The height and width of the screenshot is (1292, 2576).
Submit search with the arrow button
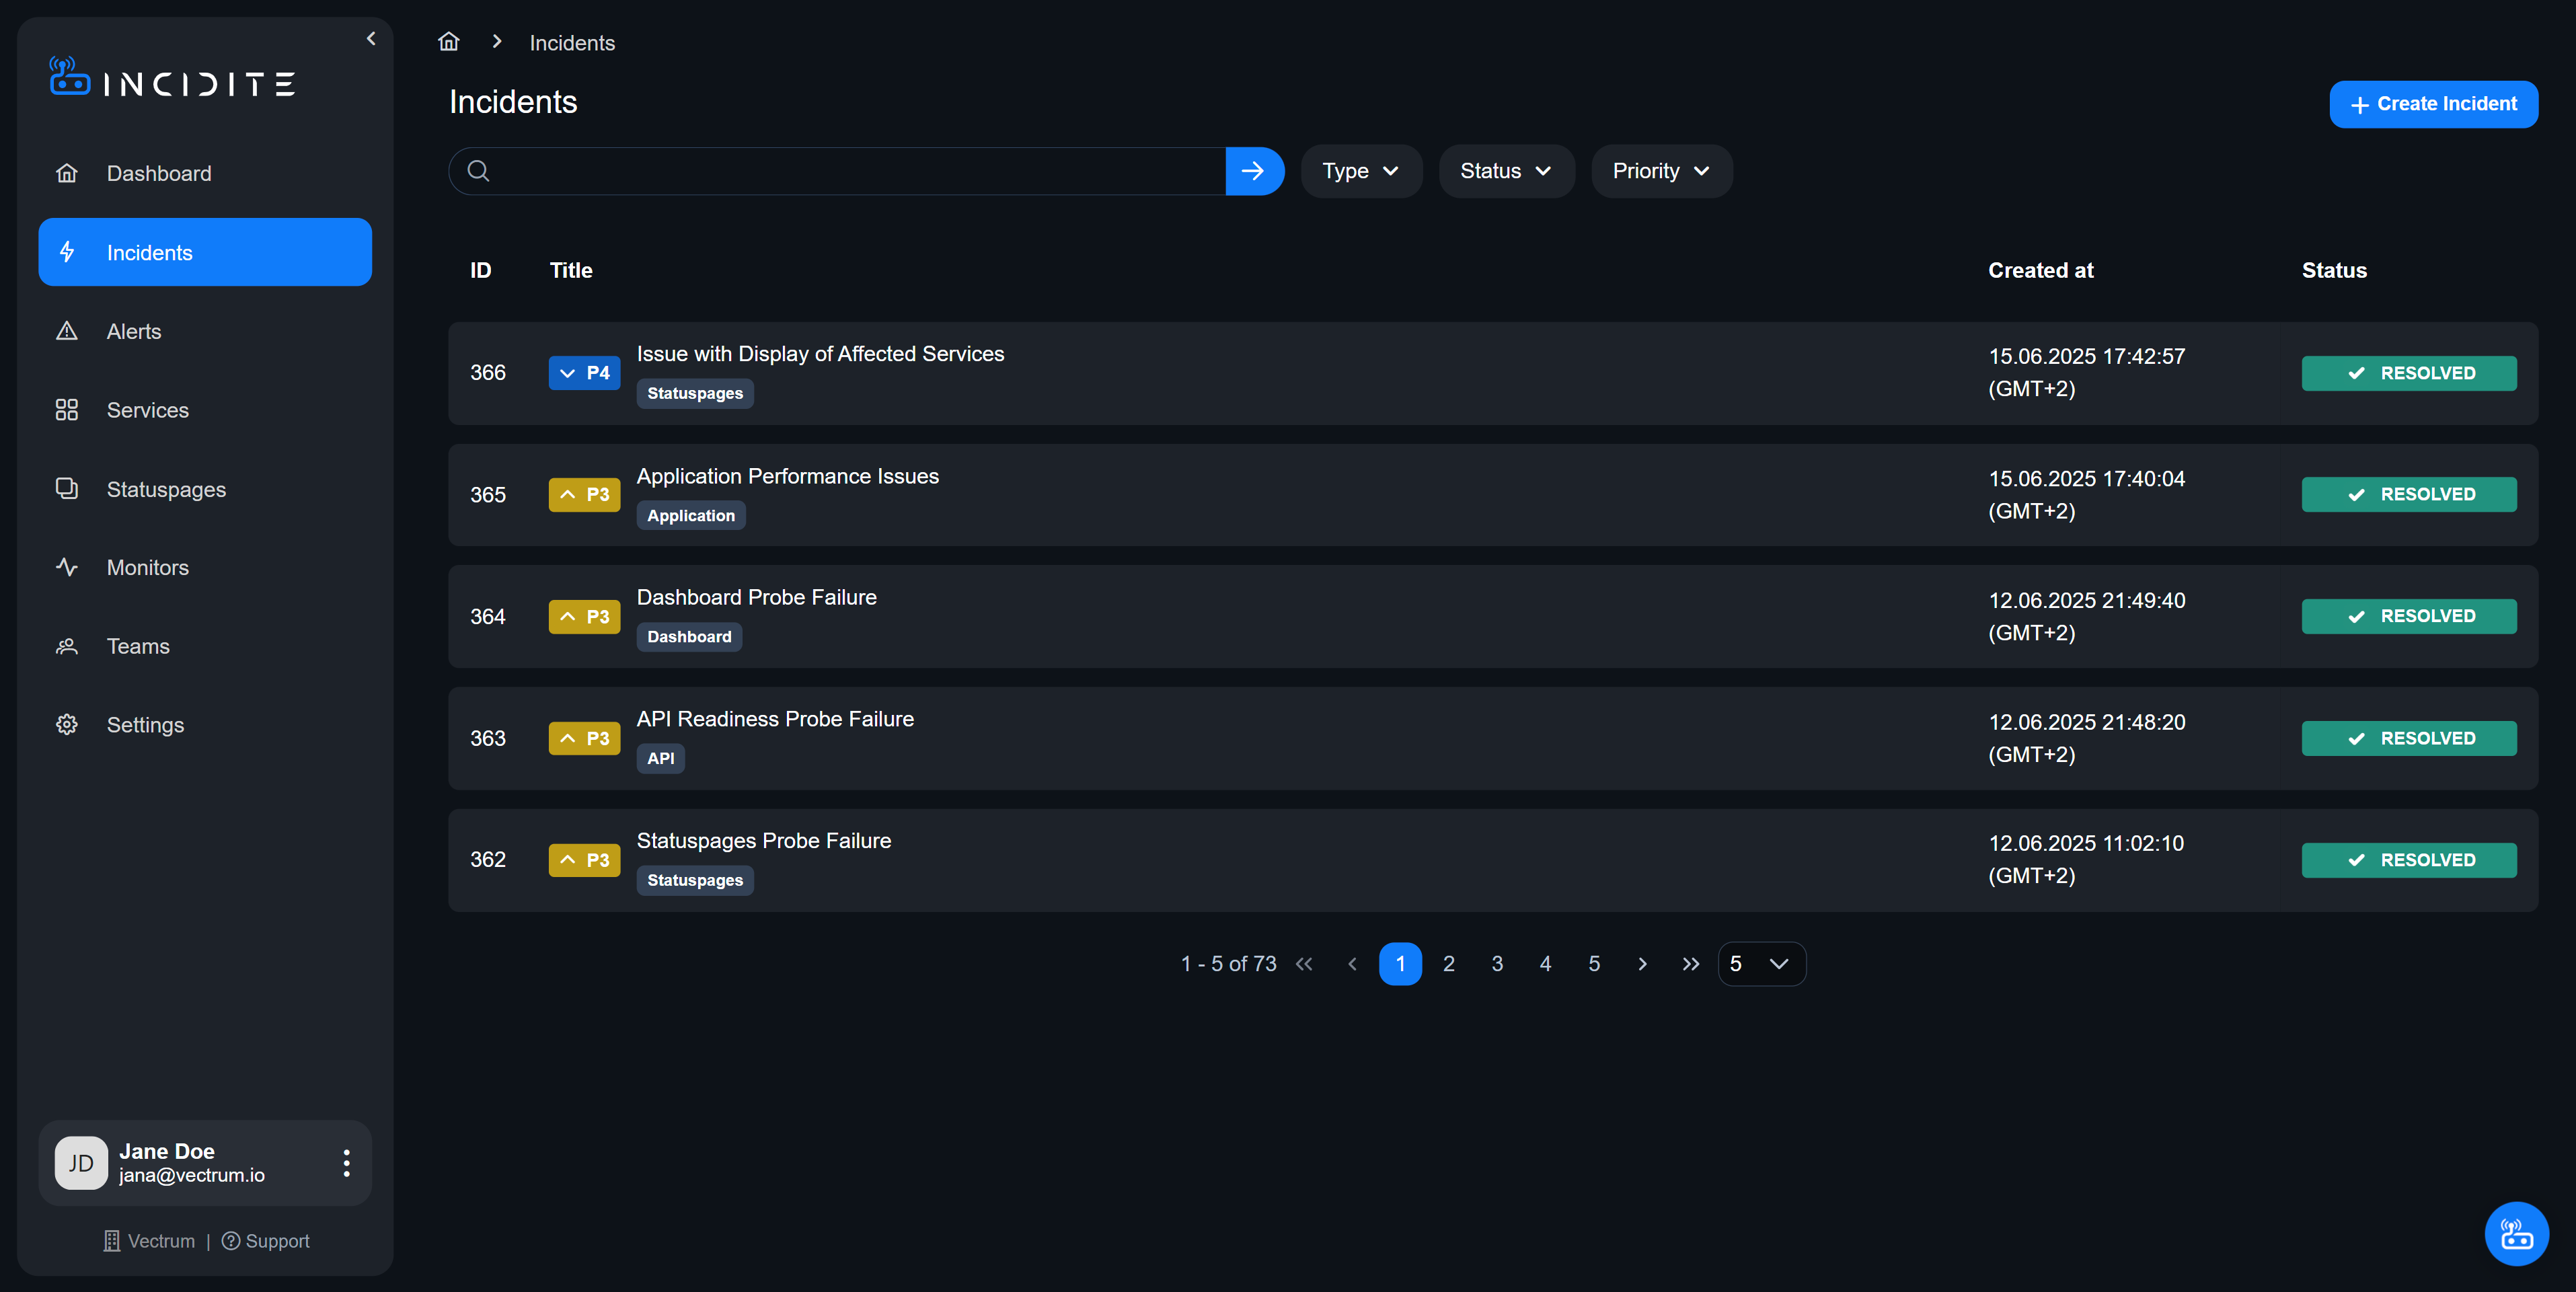(x=1253, y=171)
